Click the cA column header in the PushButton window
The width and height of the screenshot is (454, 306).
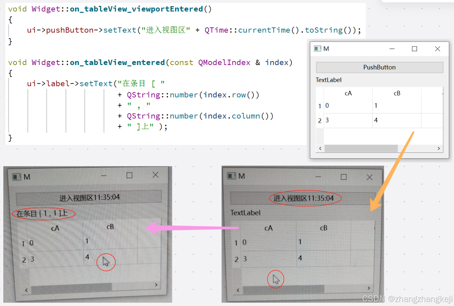[x=348, y=93]
